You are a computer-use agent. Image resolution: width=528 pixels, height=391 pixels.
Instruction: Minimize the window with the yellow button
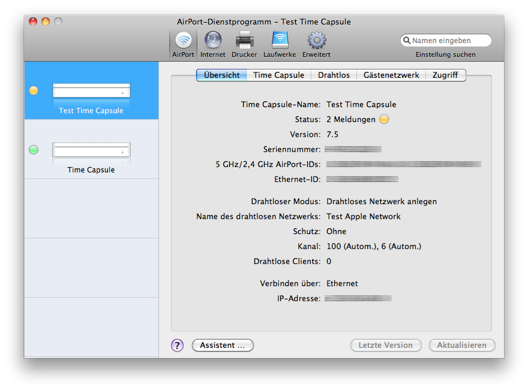tap(46, 22)
